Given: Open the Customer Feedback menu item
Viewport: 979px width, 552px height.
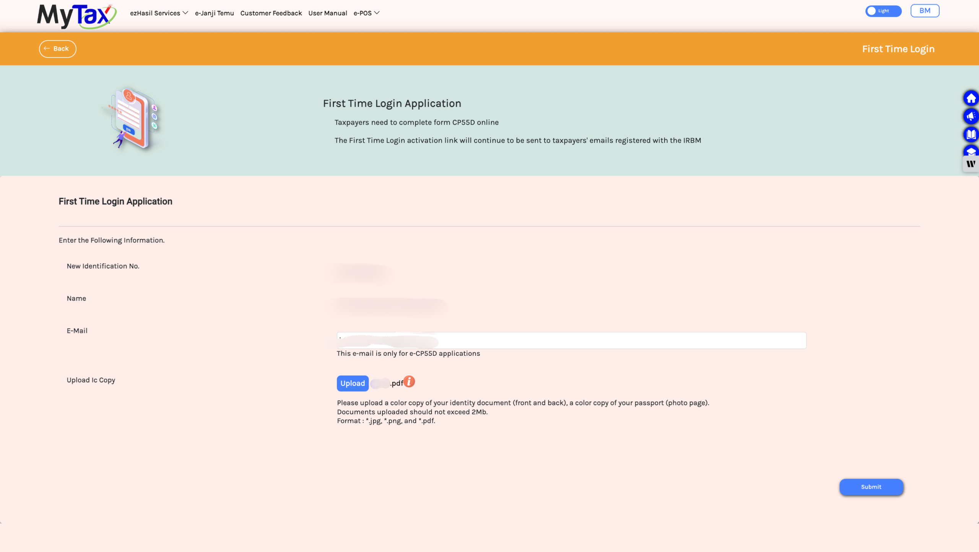Looking at the screenshot, I should pos(271,13).
